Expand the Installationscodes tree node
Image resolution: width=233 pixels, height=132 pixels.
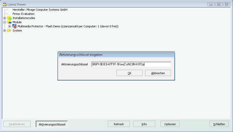(x=4, y=18)
